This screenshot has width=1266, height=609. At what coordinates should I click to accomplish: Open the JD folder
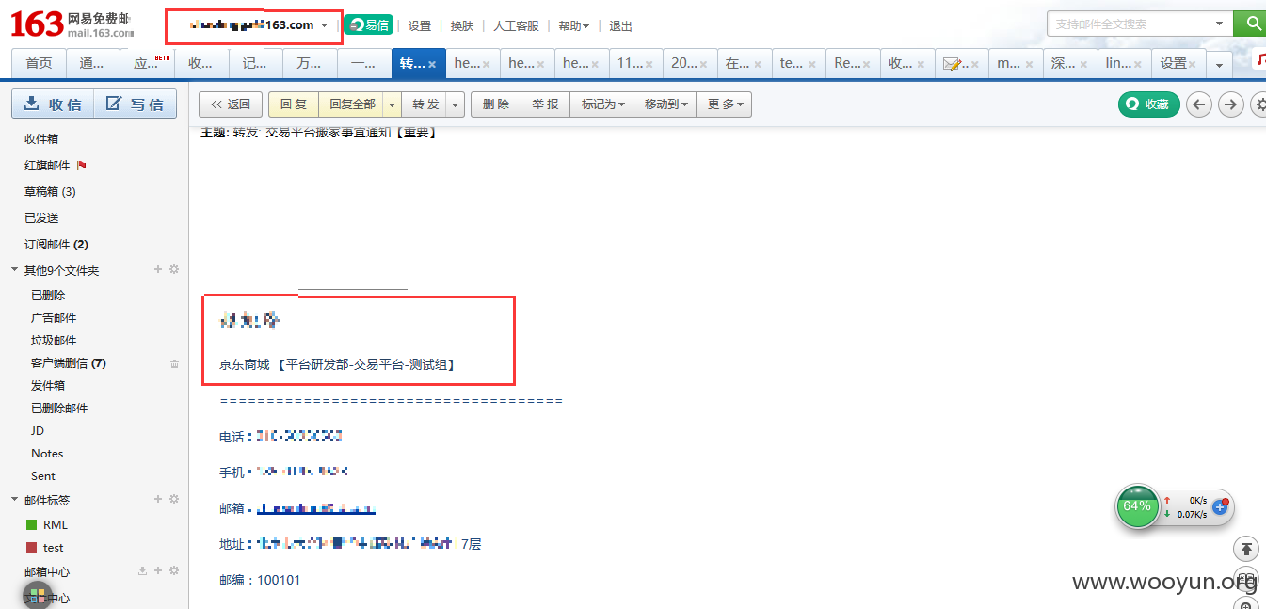tap(38, 430)
